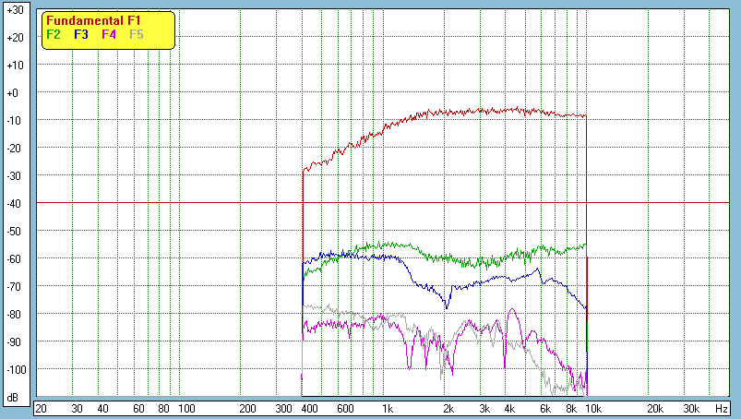Image resolution: width=741 pixels, height=419 pixels.
Task: Toggle the blue F3 legend label
Action: 81,34
